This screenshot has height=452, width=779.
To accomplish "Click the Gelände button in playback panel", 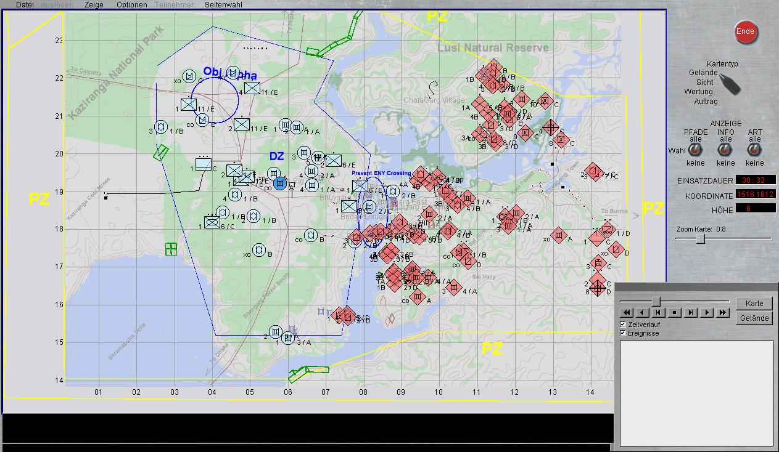I will 754,318.
